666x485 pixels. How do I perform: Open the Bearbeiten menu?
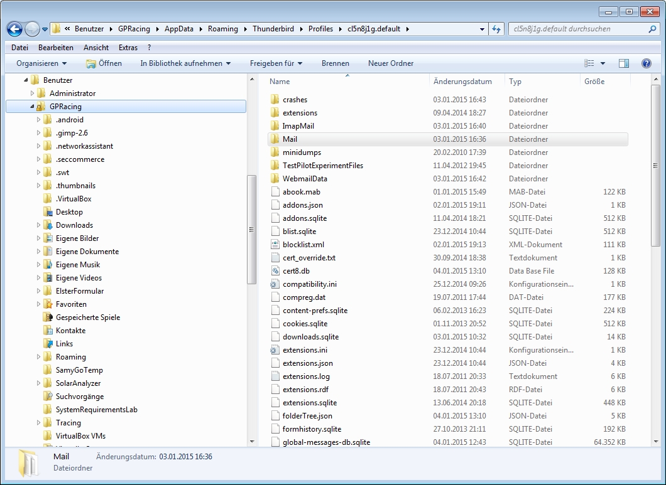pos(55,48)
